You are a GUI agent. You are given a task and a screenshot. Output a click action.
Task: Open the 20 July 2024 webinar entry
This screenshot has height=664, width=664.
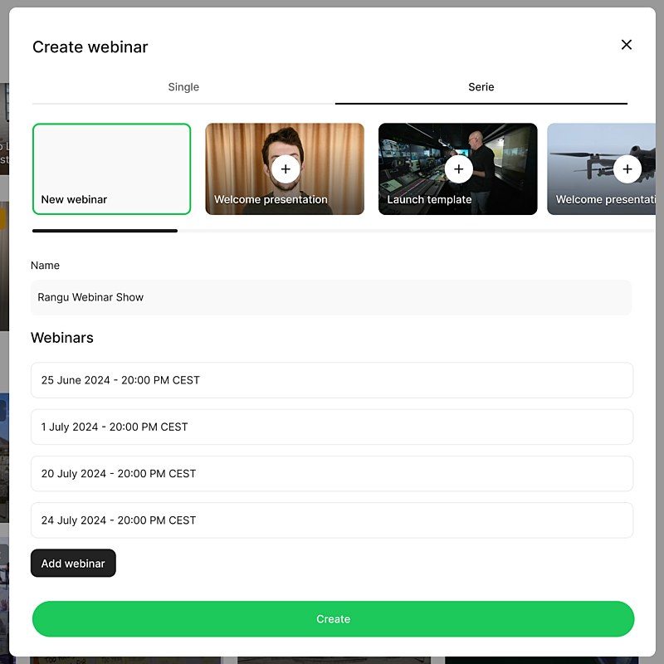tap(332, 473)
